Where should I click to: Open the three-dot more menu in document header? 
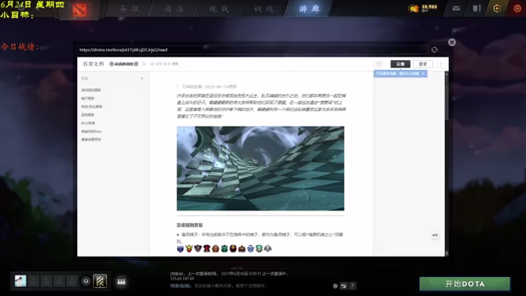pos(441,64)
